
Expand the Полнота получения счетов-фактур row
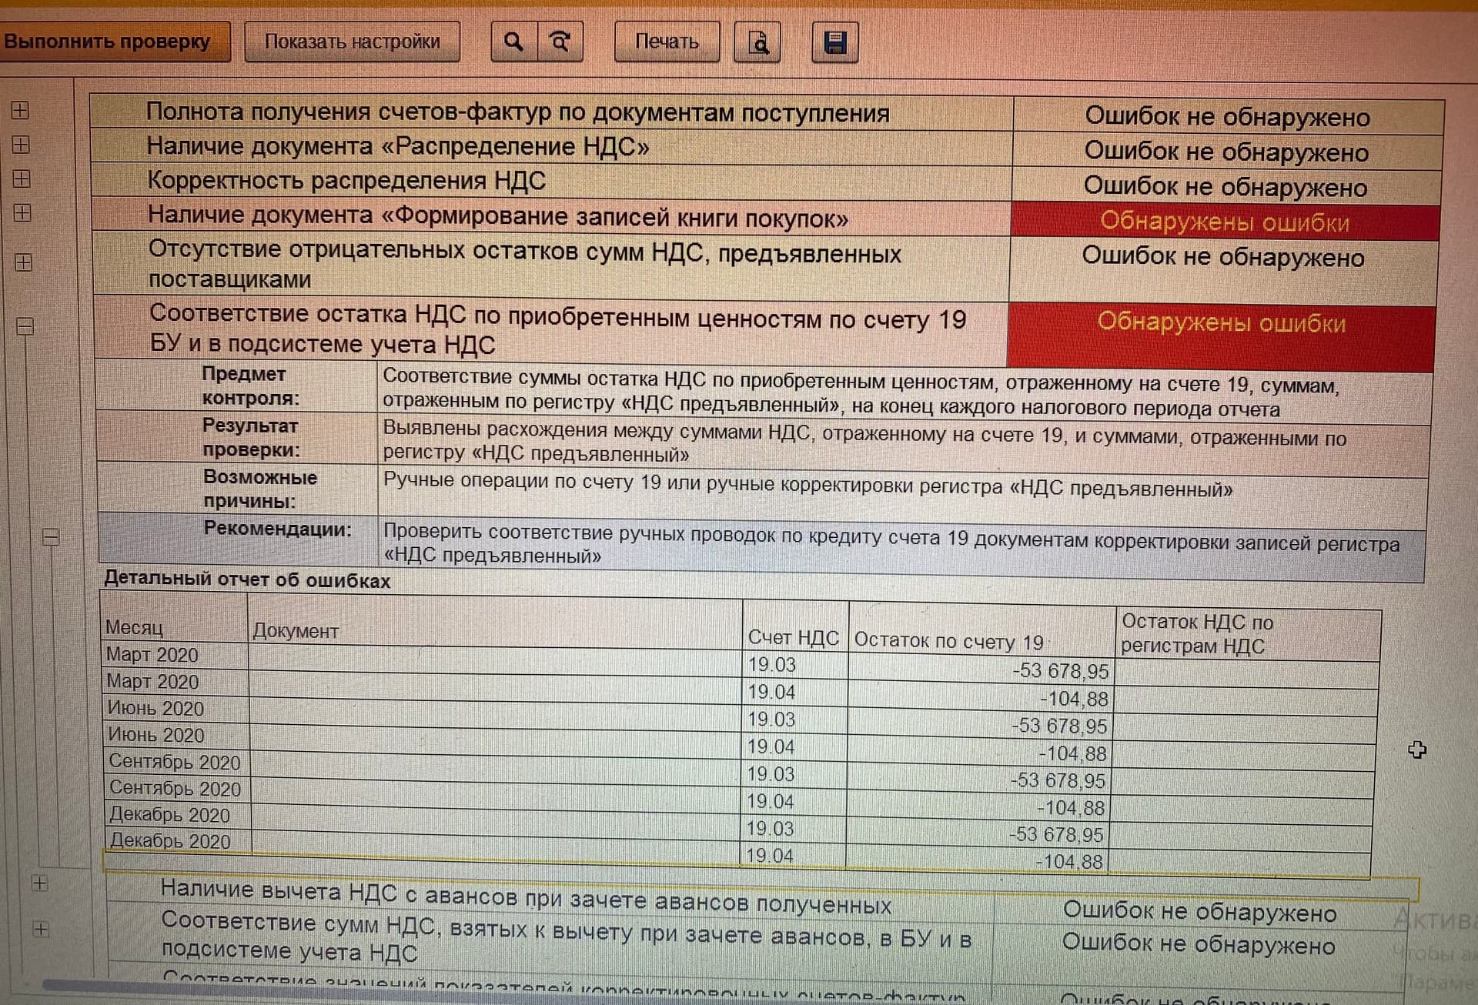coord(21,111)
